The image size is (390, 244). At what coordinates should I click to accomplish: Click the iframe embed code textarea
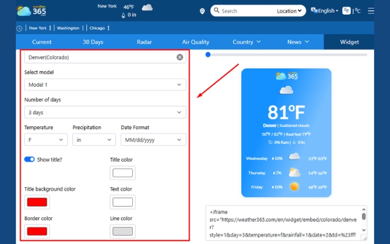286,223
